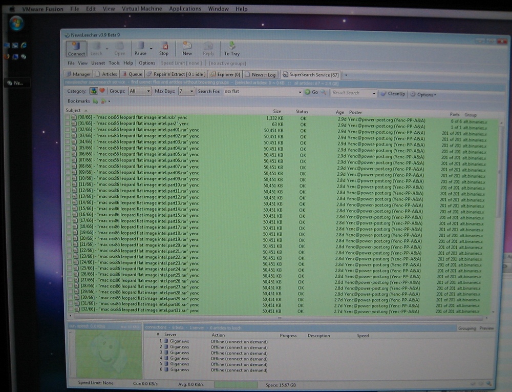Viewport: 512px width, 392px height.
Task: Click the globe Category icon
Action: (x=94, y=91)
